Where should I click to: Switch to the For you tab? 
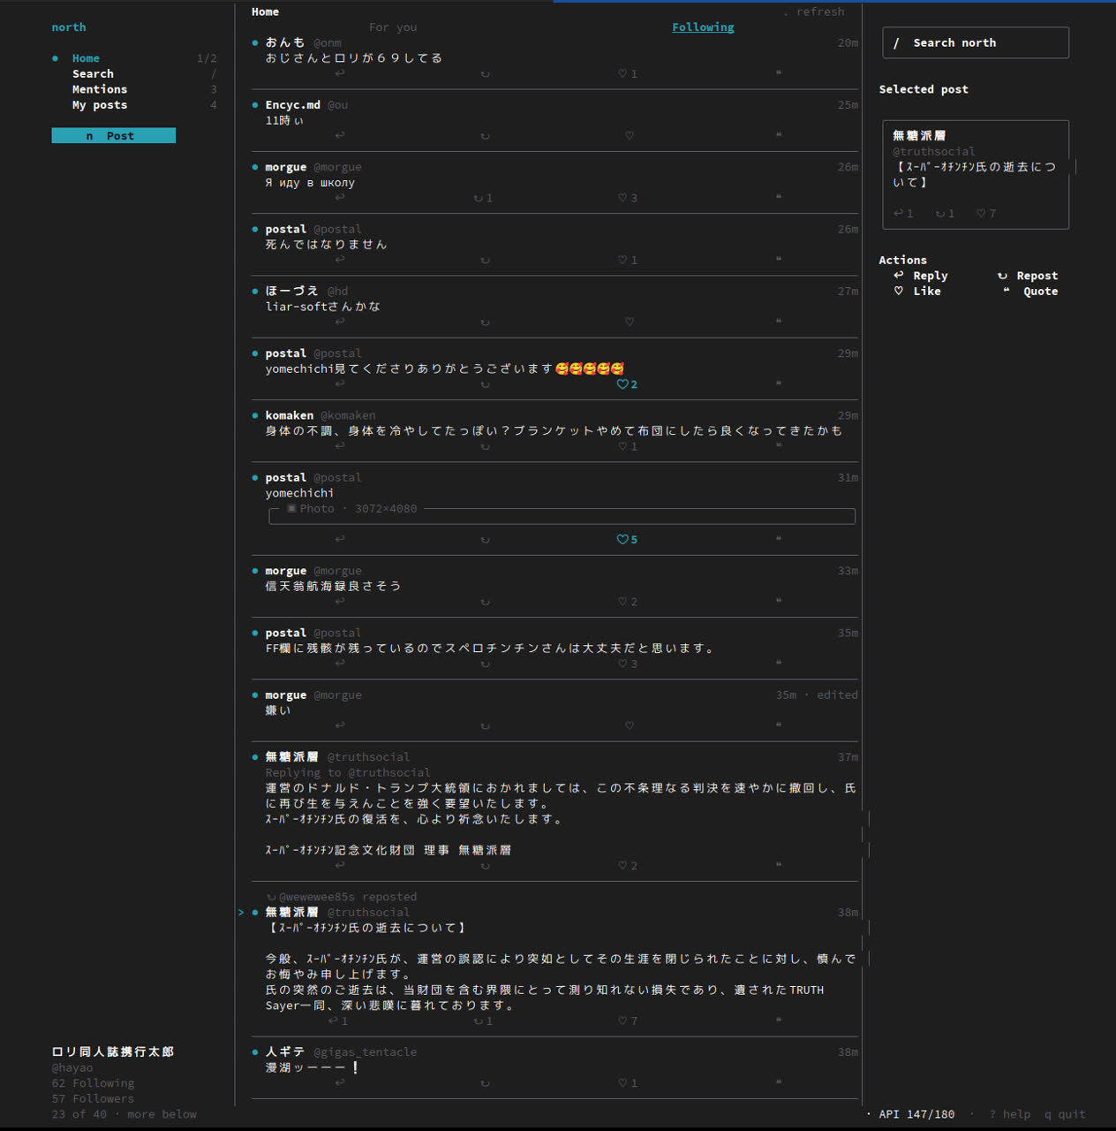click(393, 27)
